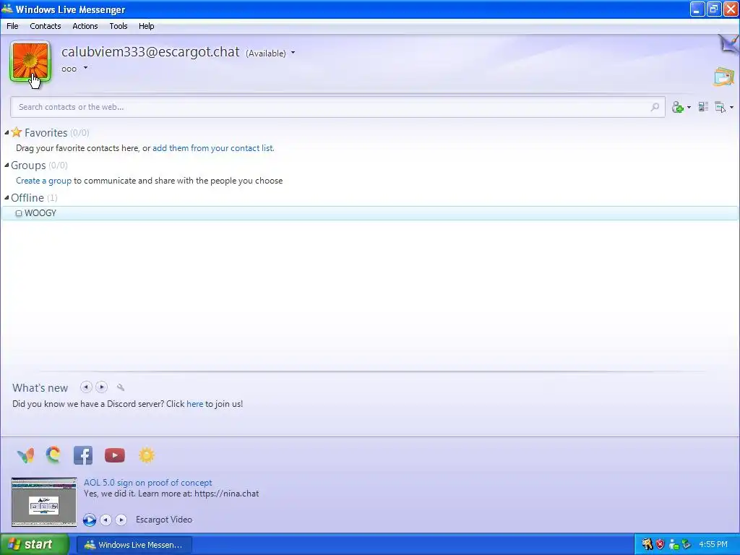
Task: Click the change contact list layout icon
Action: tap(703, 107)
